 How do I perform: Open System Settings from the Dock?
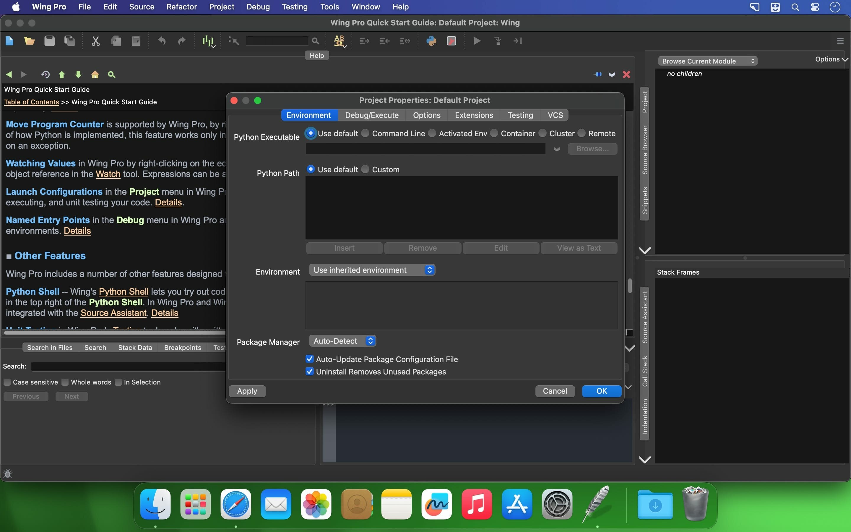coord(557,504)
